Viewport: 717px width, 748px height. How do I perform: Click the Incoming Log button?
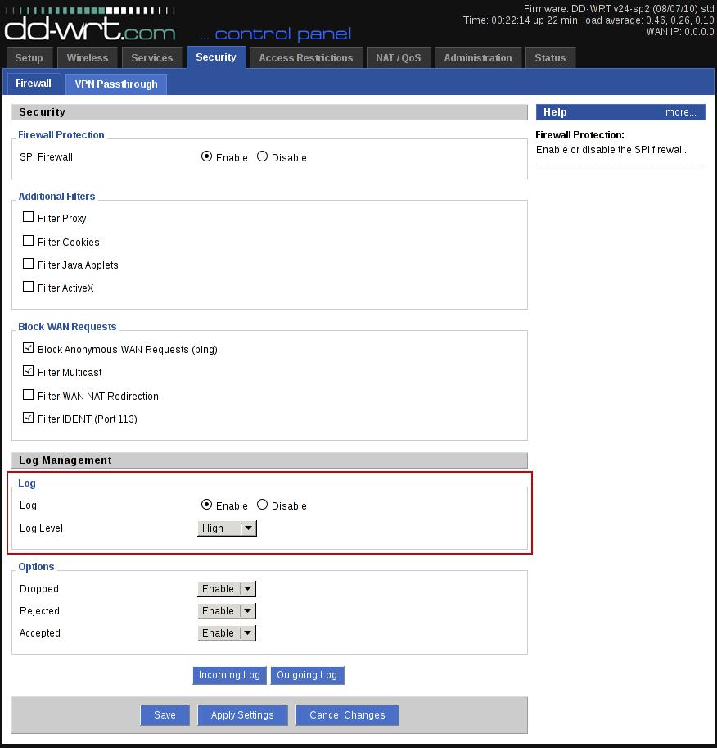coord(229,675)
